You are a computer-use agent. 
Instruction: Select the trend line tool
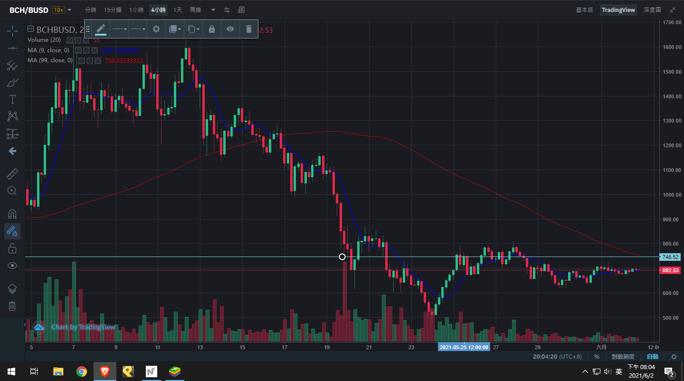point(12,48)
